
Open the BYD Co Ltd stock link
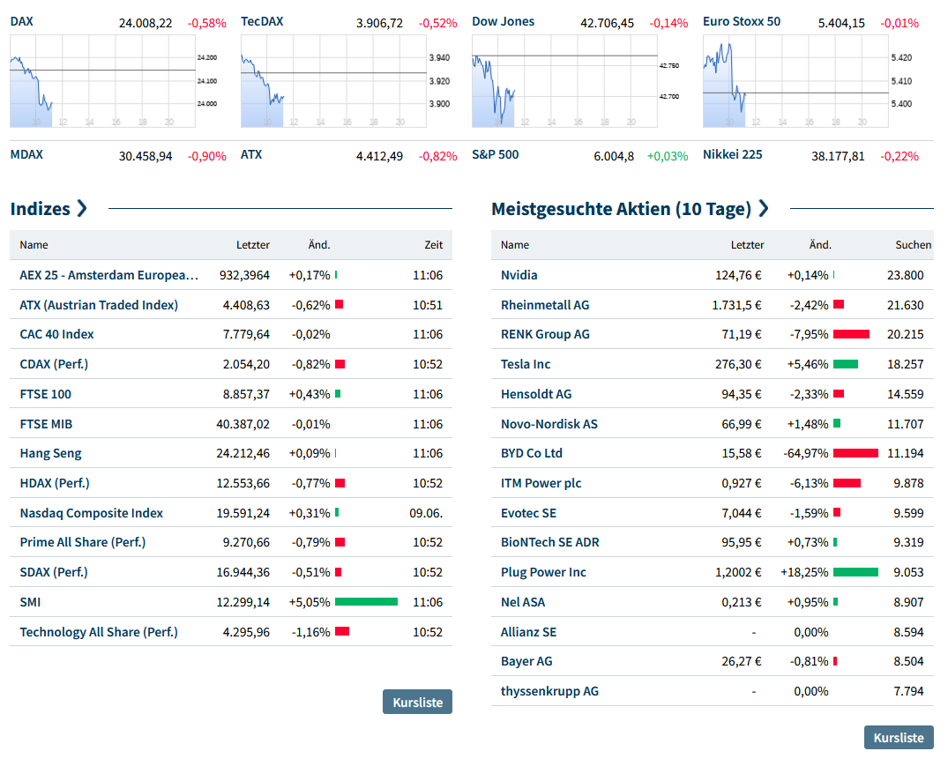coord(532,454)
